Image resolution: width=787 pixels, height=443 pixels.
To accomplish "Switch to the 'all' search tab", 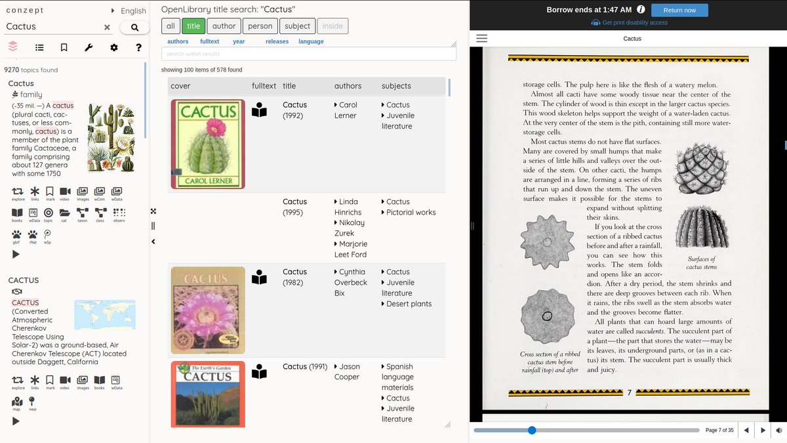I will [x=171, y=26].
